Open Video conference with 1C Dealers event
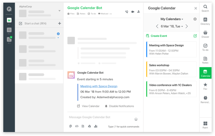215x136 pixels. coord(171,89)
